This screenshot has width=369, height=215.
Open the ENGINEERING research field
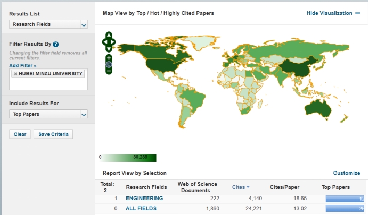(x=144, y=199)
